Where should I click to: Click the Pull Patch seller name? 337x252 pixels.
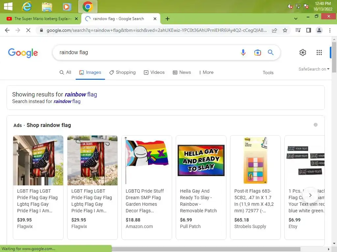[x=190, y=226]
